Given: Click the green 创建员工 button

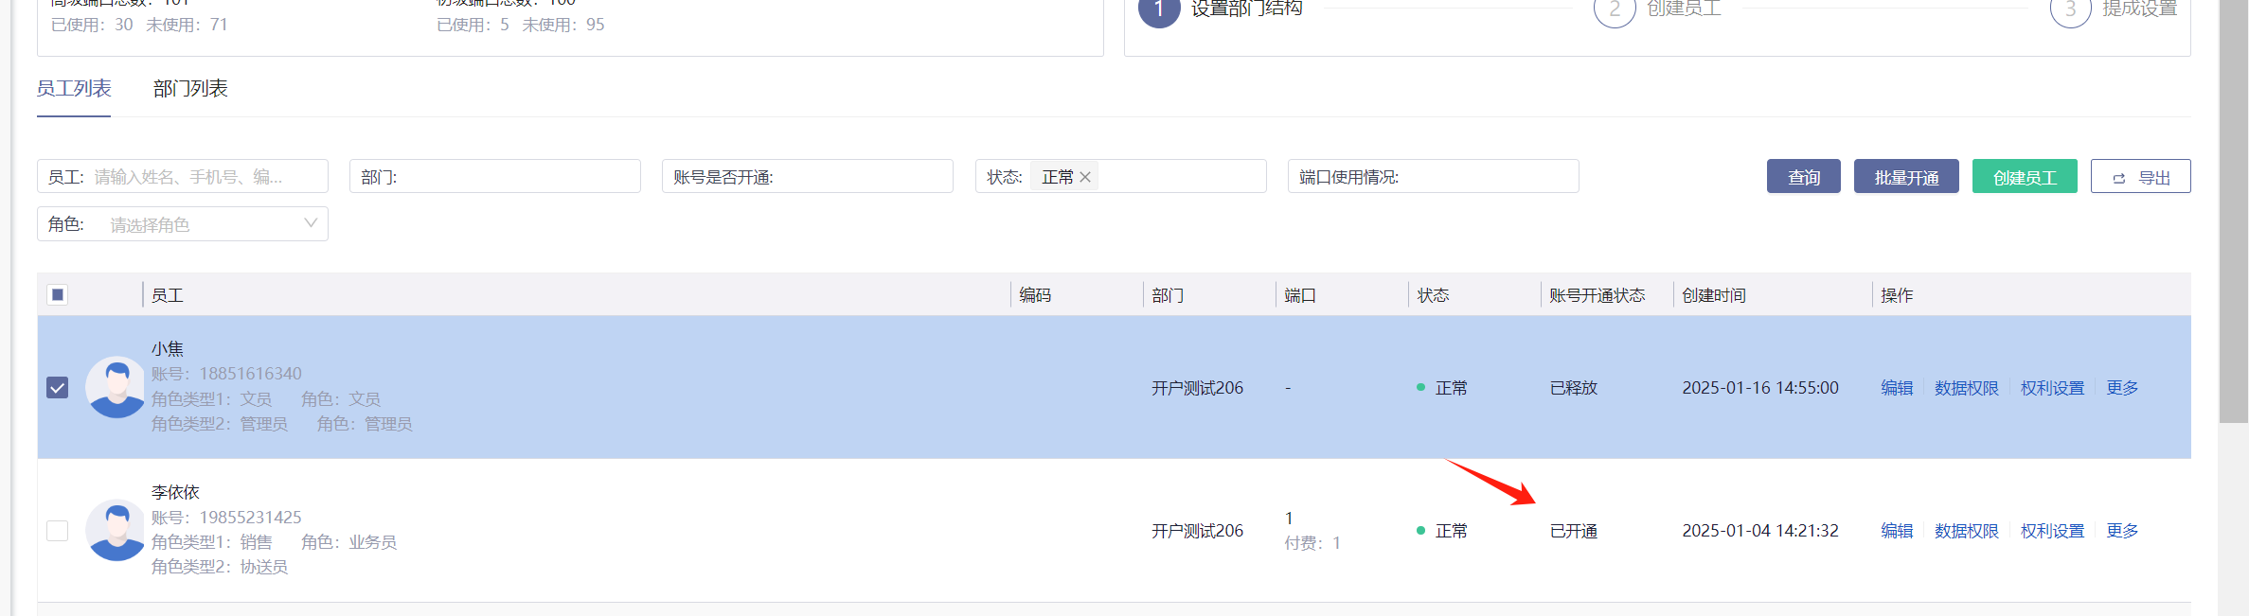Looking at the screenshot, I should point(2024,177).
